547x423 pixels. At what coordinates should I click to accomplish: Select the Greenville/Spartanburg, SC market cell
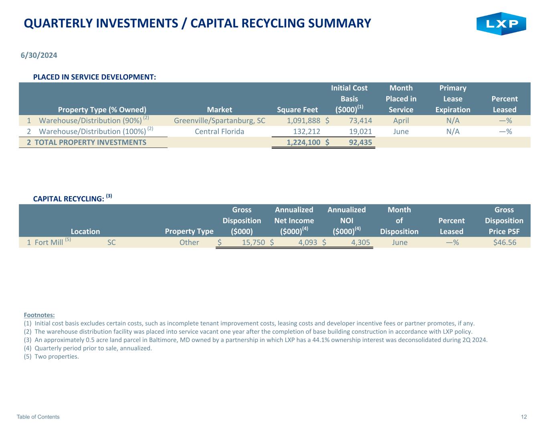coord(219,121)
